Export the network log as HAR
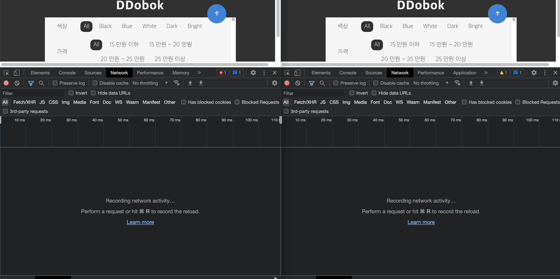560x279 pixels. click(201, 83)
